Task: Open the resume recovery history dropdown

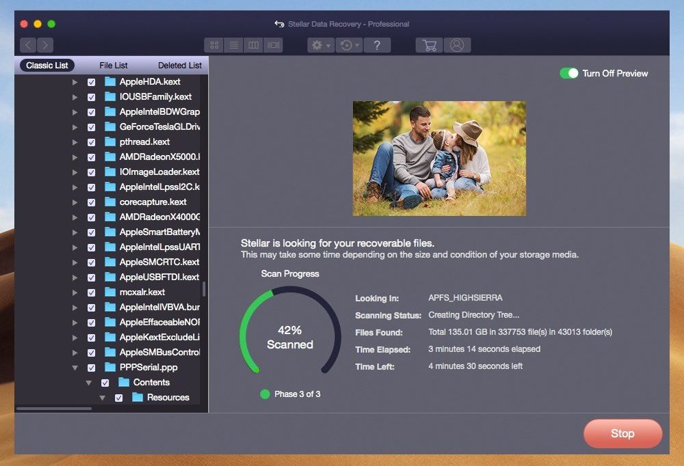Action: 349,45
